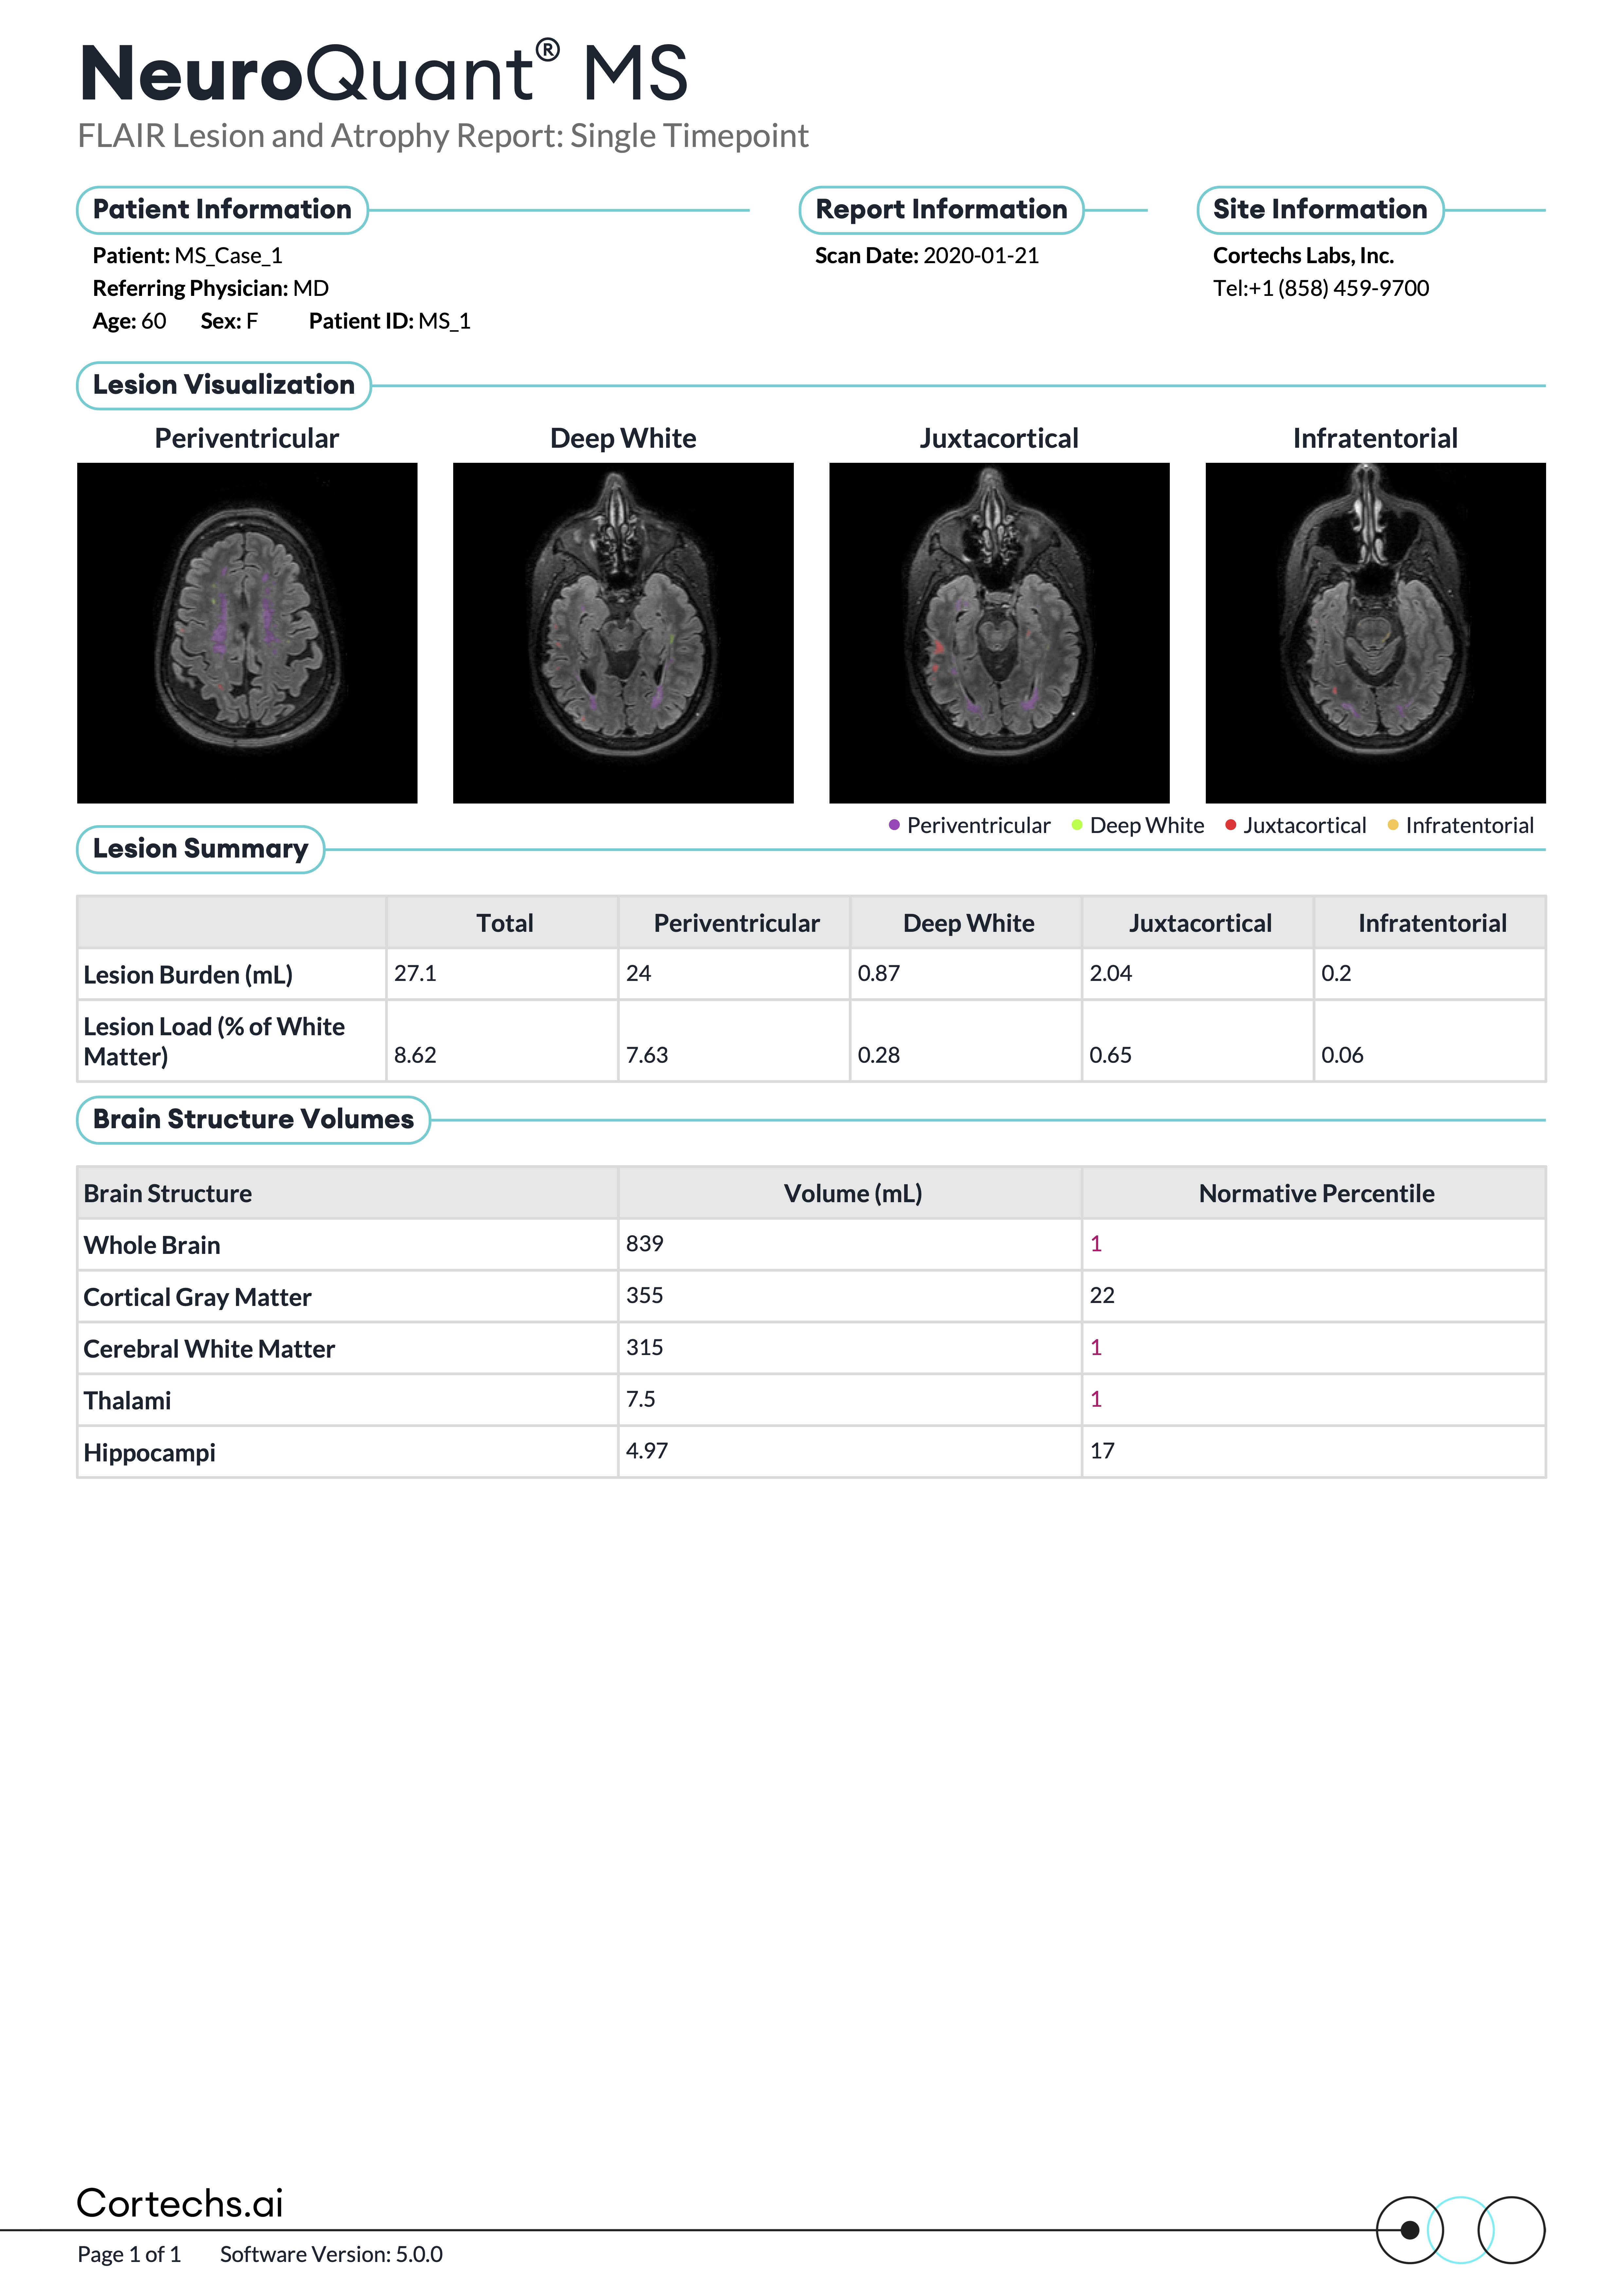Click the Hippocampi volume 4.97

click(647, 1451)
